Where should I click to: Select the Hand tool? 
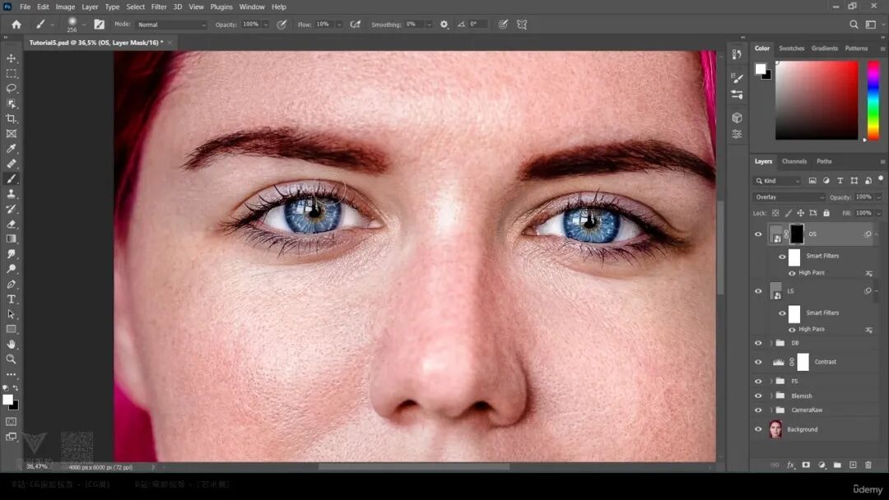coord(12,344)
